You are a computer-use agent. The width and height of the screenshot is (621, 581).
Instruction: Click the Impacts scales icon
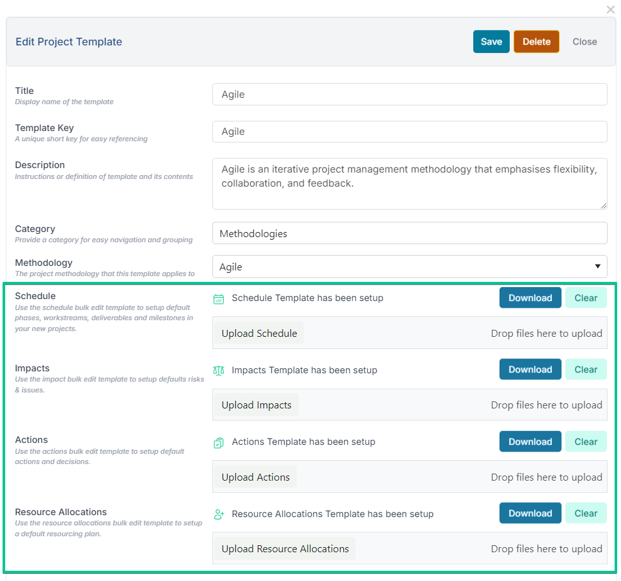click(x=219, y=371)
